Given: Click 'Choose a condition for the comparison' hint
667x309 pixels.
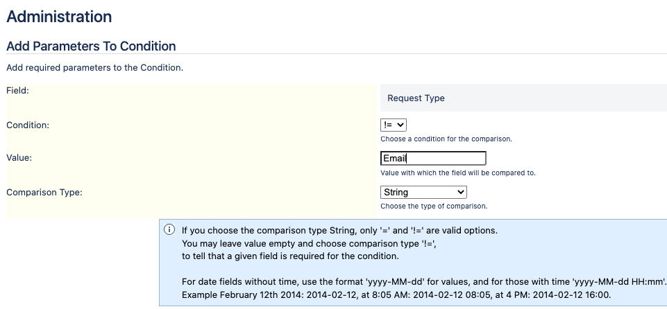Looking at the screenshot, I should click(x=446, y=139).
